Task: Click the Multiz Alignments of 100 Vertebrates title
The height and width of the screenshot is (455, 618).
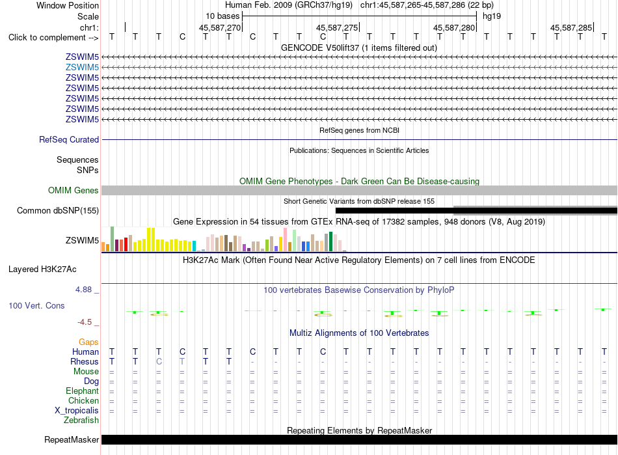Action: [359, 333]
